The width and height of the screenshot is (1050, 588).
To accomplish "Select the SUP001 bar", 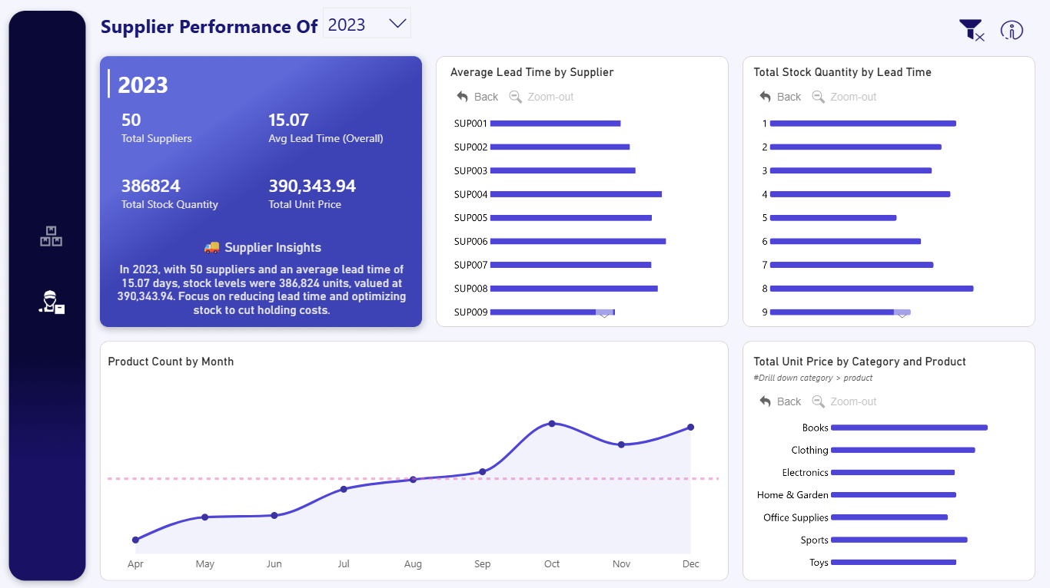I will coord(555,124).
